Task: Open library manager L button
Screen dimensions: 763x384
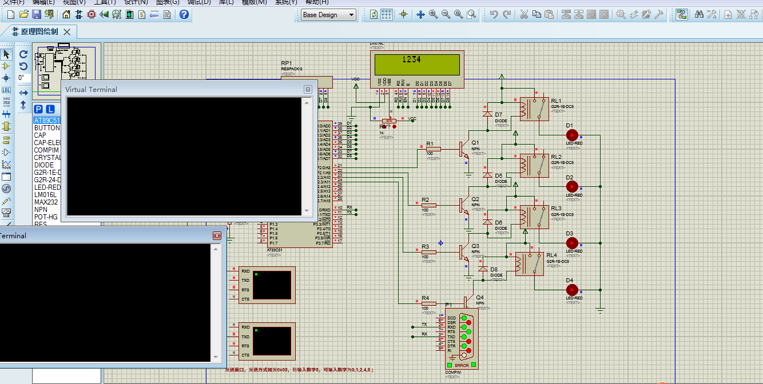Action: [x=50, y=109]
